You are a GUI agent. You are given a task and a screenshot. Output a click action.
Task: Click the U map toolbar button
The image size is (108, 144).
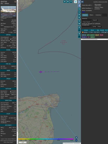point(65,2)
